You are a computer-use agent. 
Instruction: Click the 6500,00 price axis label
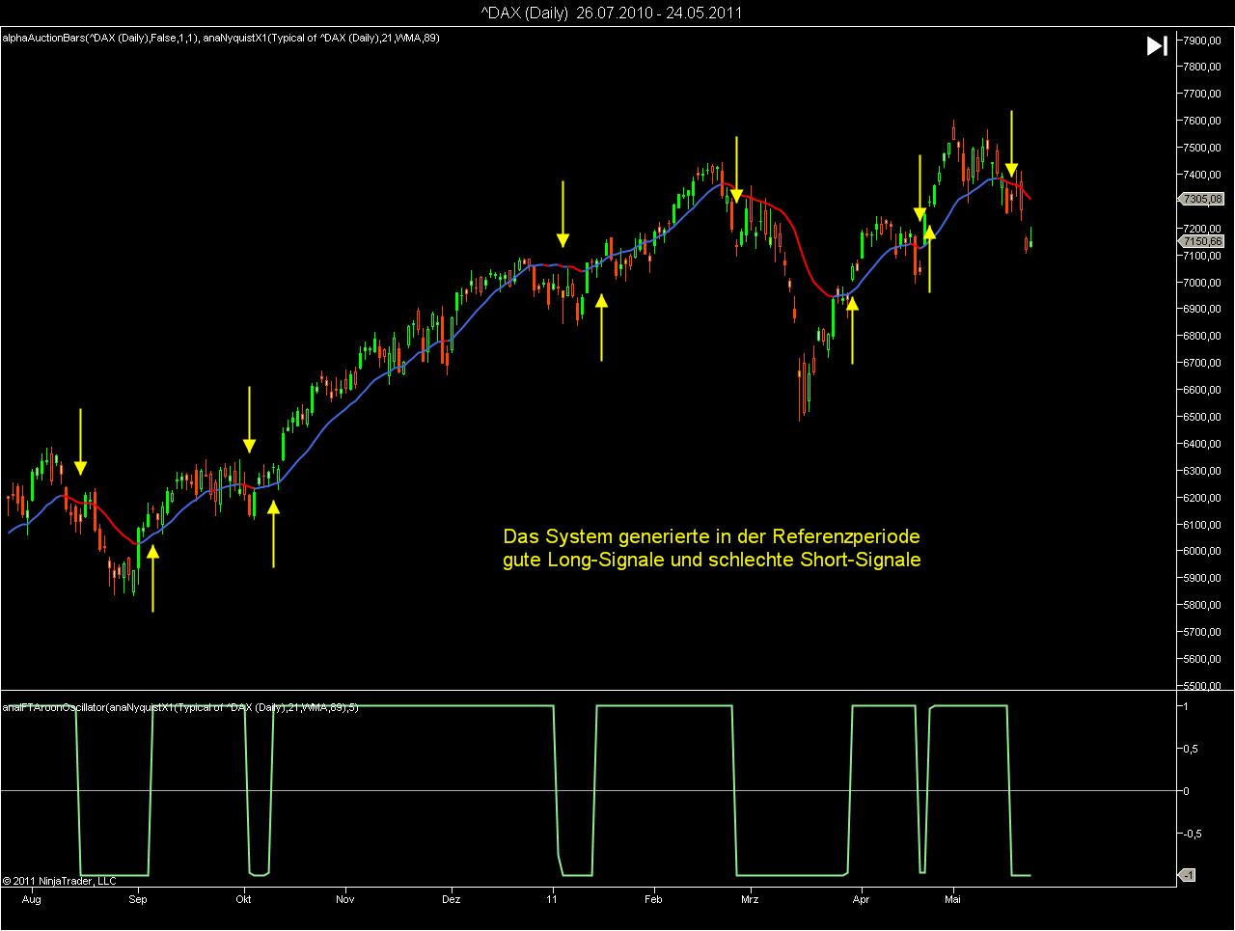pyautogui.click(x=1203, y=417)
